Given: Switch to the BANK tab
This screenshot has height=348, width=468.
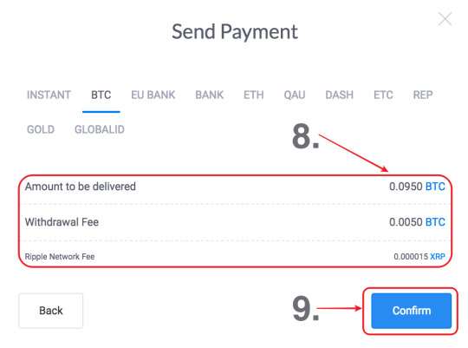Looking at the screenshot, I should pyautogui.click(x=209, y=95).
